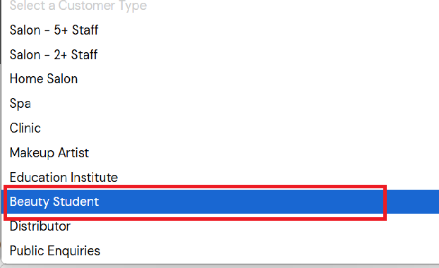Select Spa in the customer type list
This screenshot has height=268, width=439.
tap(220, 104)
